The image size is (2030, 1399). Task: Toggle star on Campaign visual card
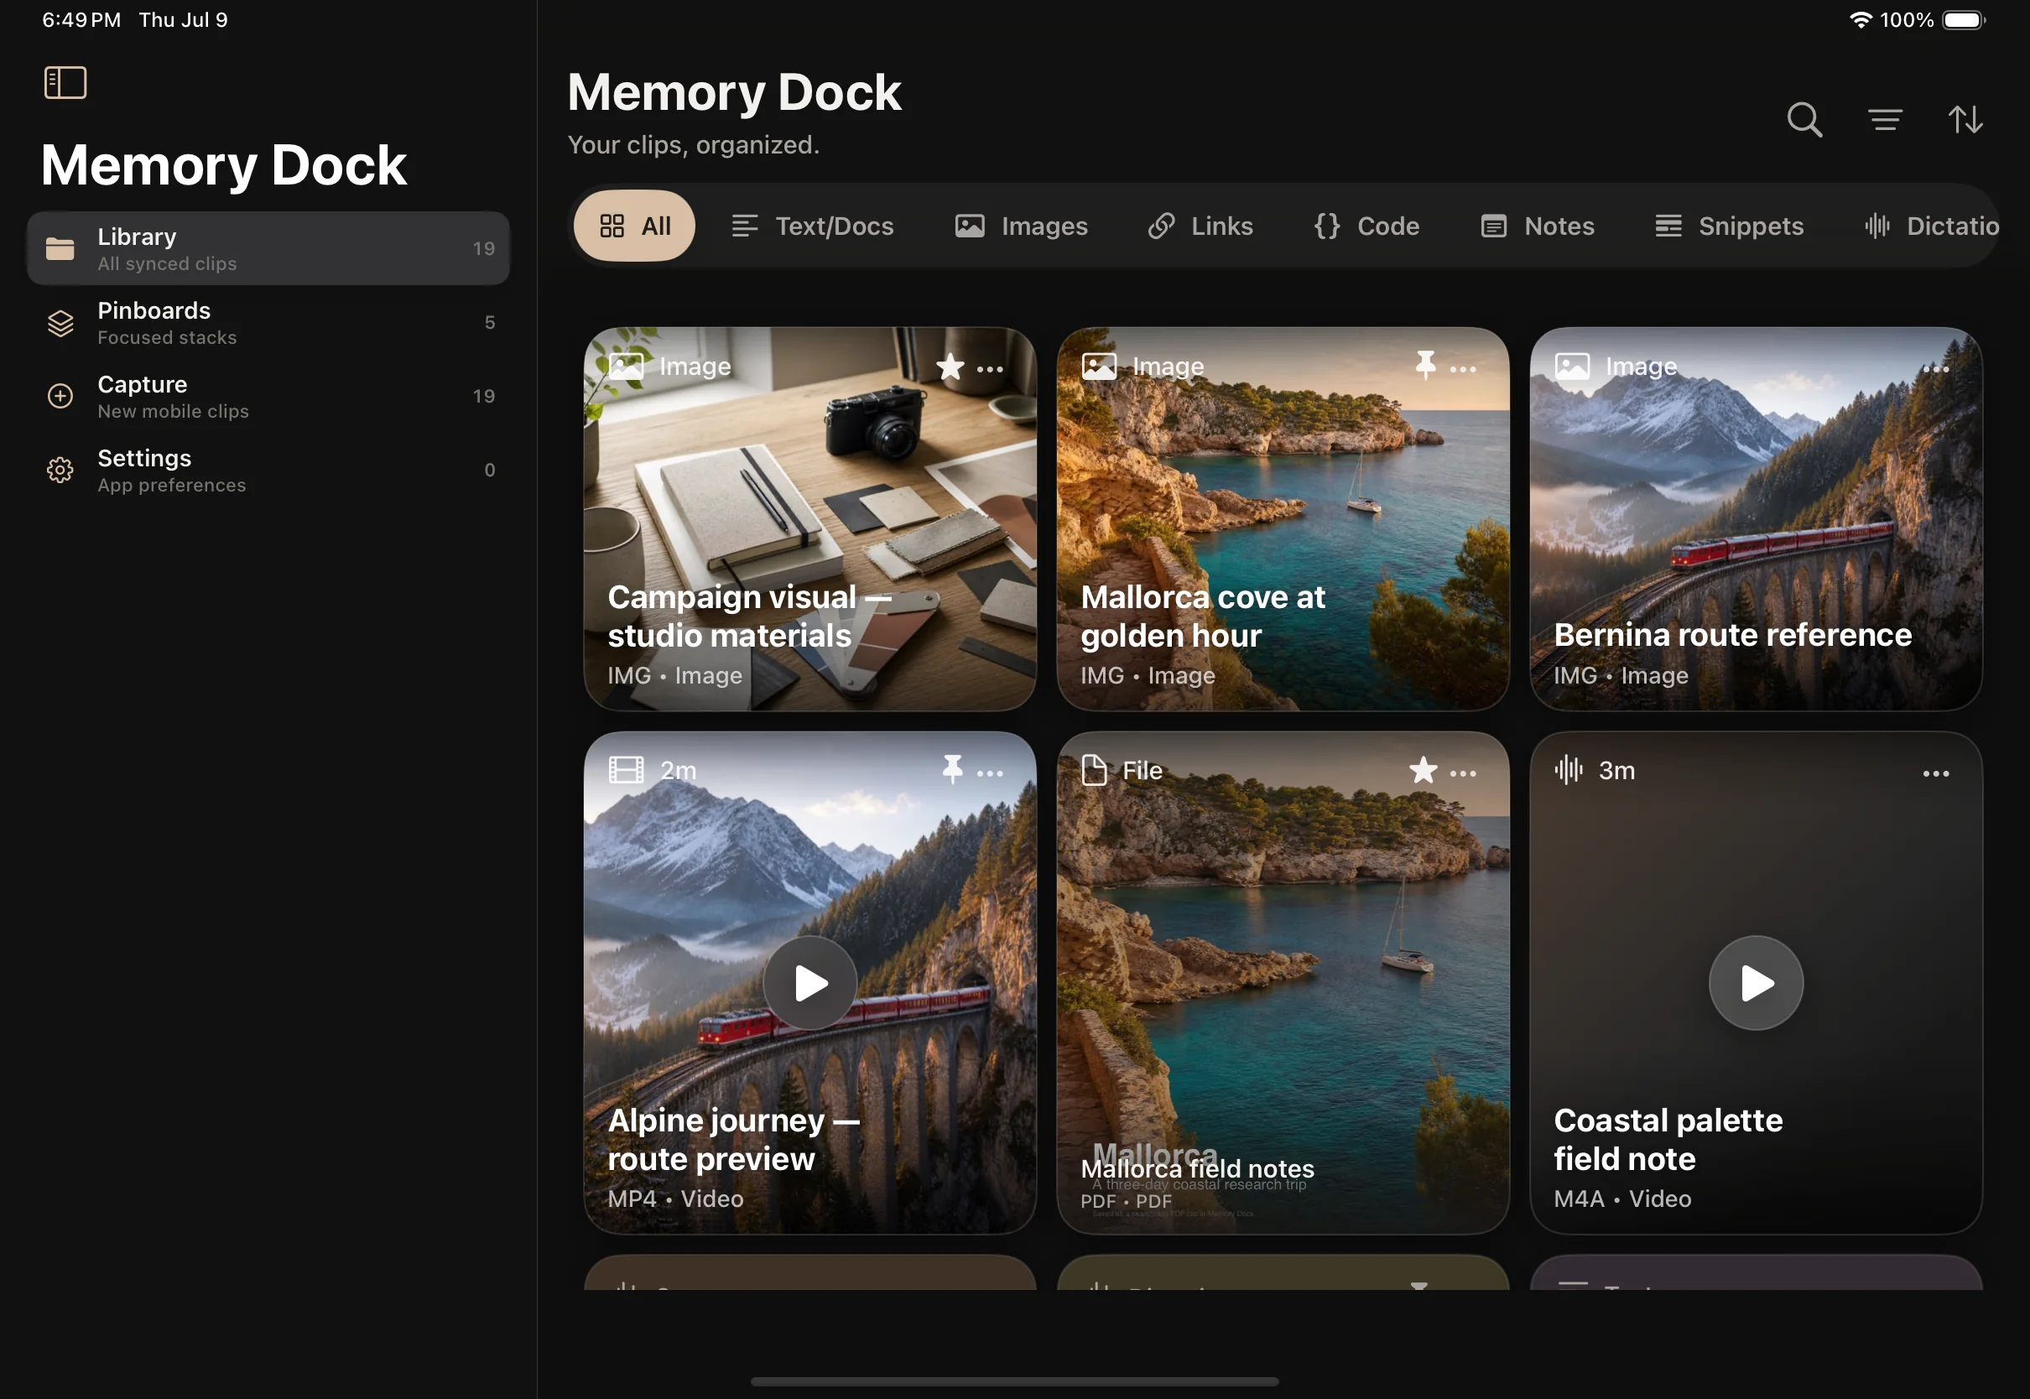pyautogui.click(x=950, y=367)
